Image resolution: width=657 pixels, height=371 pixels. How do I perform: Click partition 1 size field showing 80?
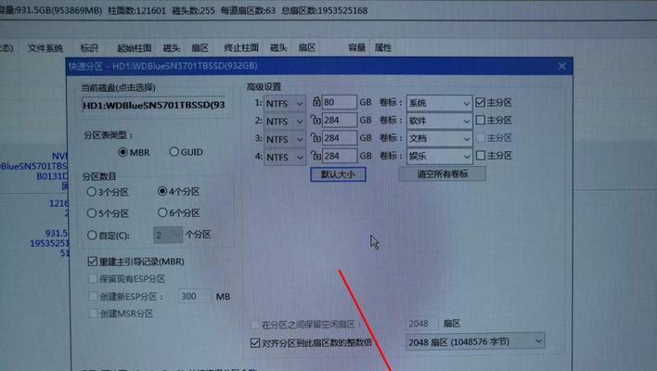pos(339,102)
